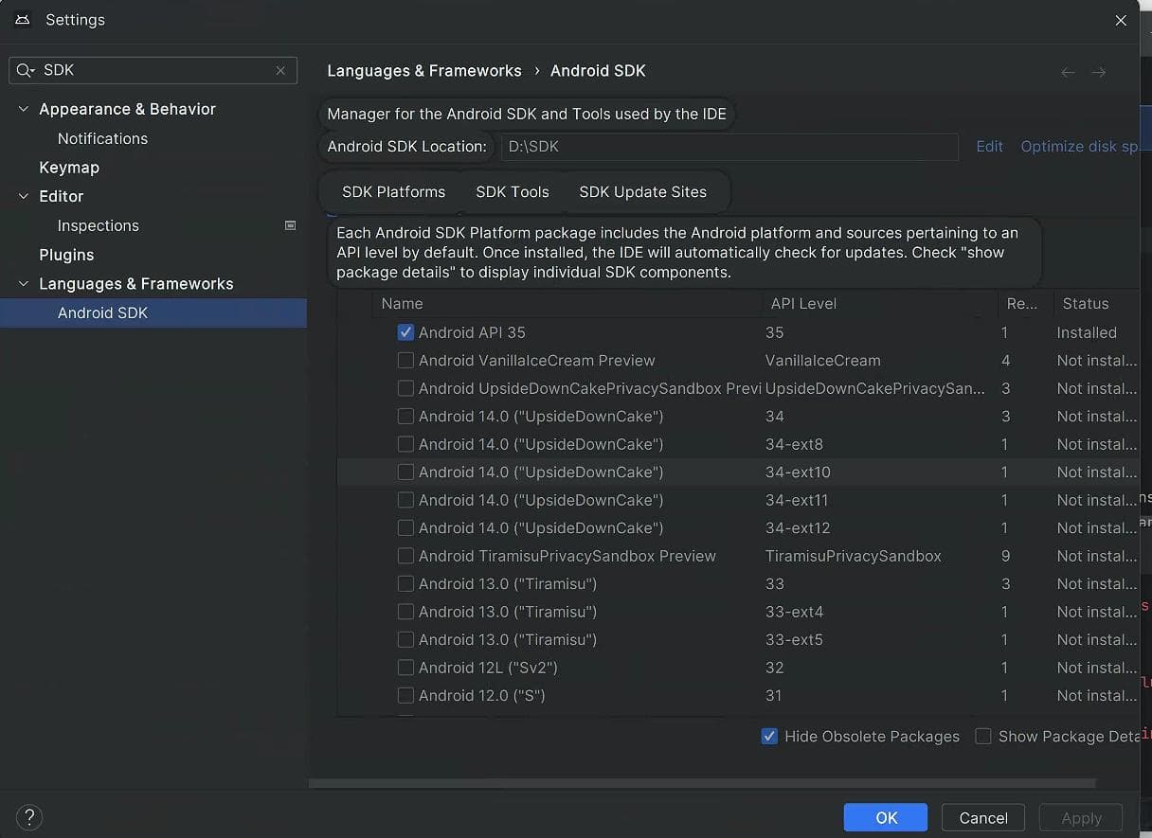Click Cancel button

(x=983, y=818)
